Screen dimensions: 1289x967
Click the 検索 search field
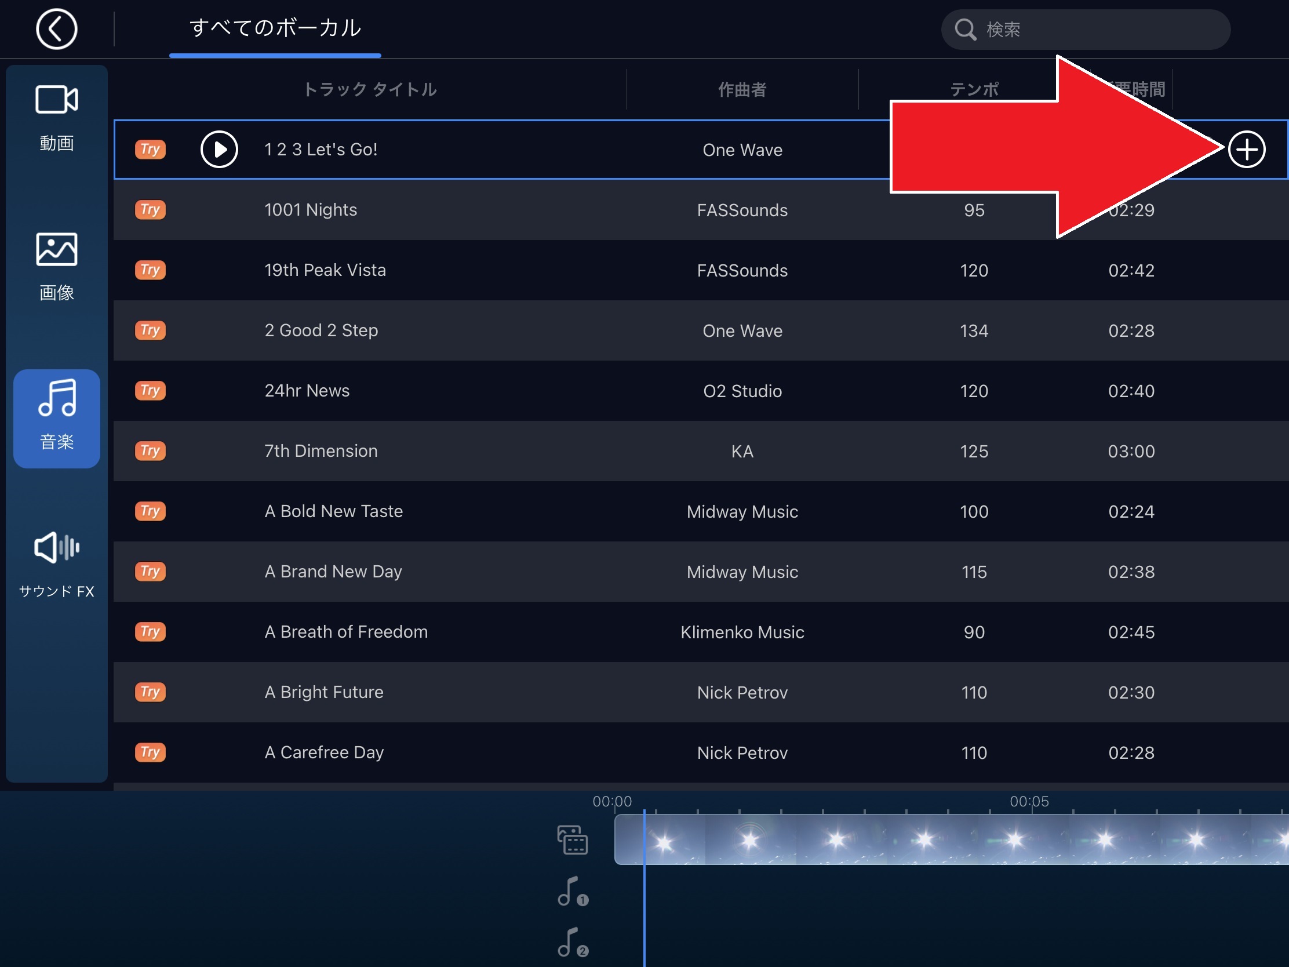(1086, 29)
